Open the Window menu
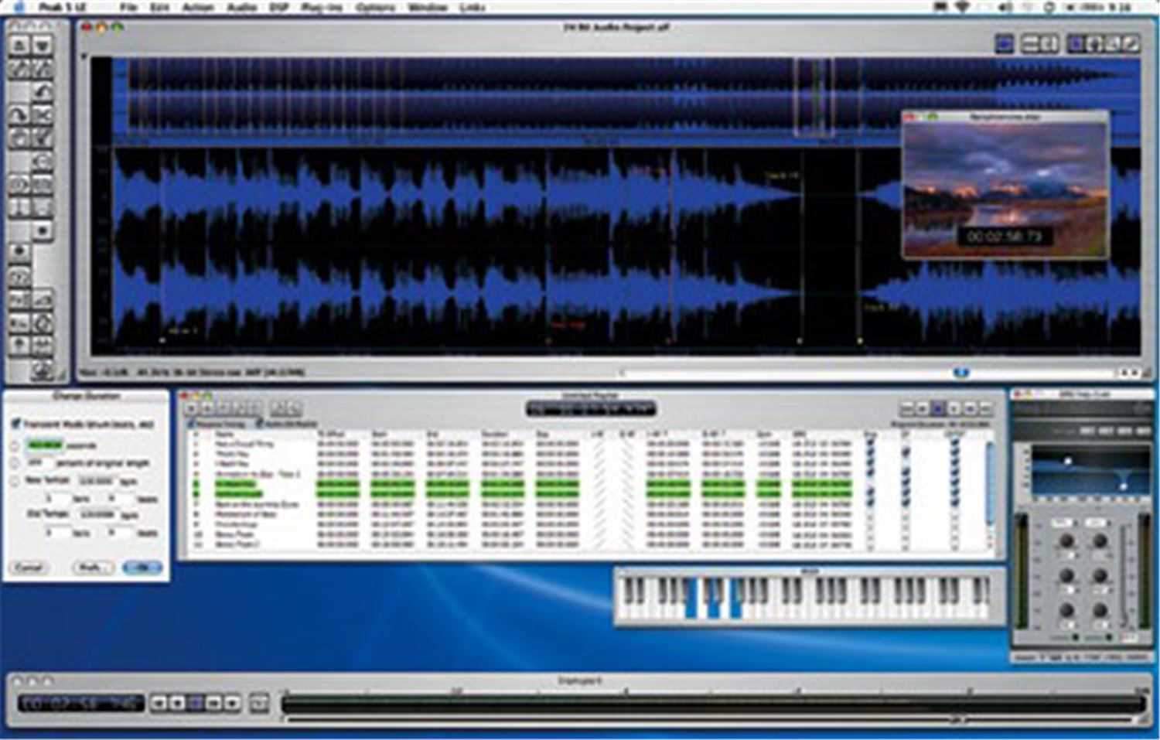The width and height of the screenshot is (1160, 740). (428, 7)
